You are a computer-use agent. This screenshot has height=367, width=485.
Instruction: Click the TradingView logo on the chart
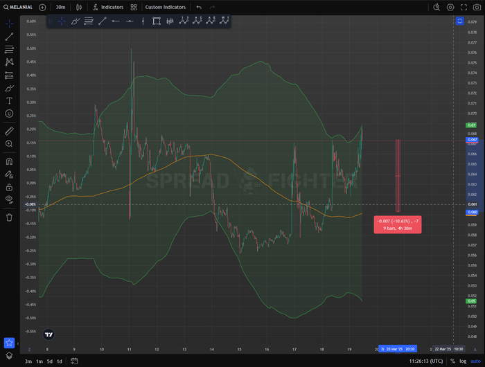pos(48,334)
